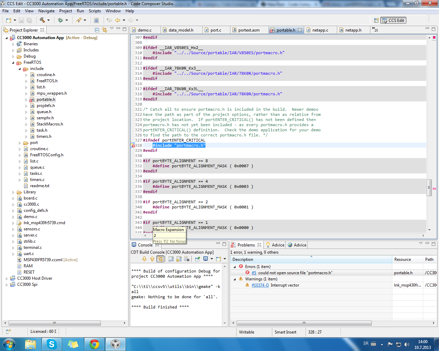Click the editor vertical scrollbar thumb
This screenshot has width=439, height=351.
[429, 187]
